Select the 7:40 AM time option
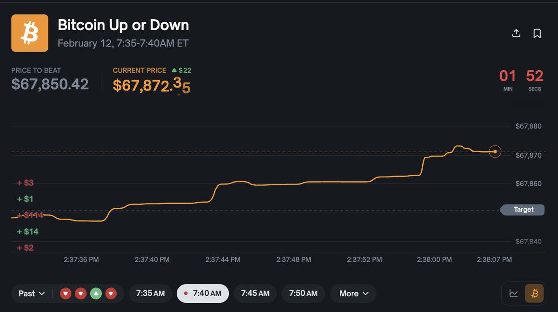 coord(203,293)
